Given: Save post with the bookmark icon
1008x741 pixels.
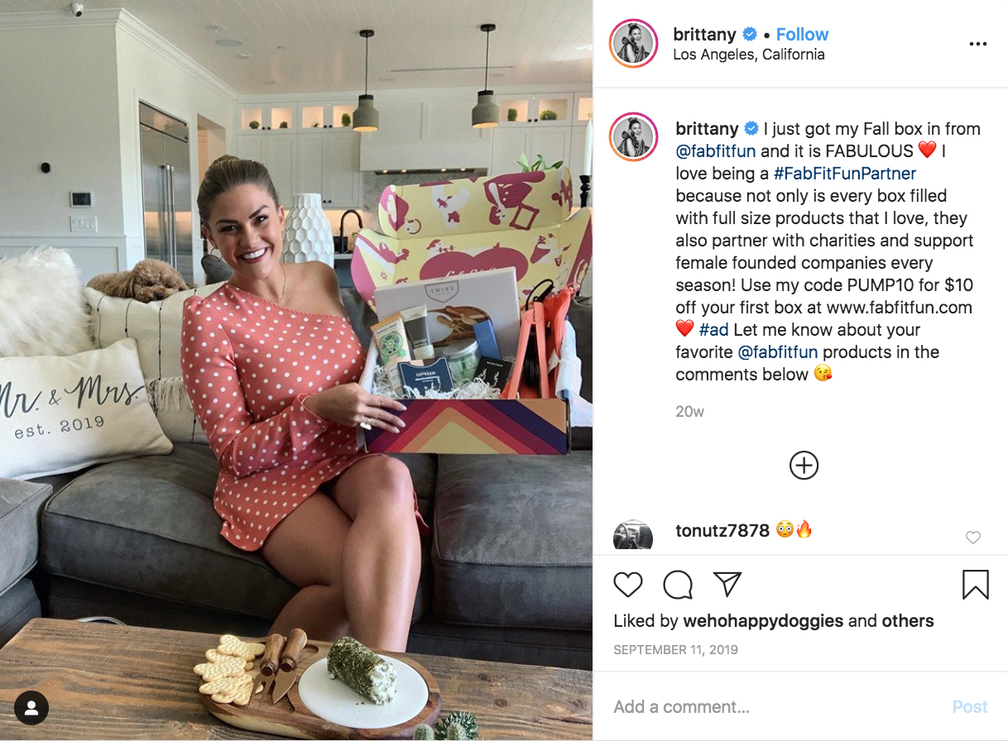Looking at the screenshot, I should coord(976,585).
